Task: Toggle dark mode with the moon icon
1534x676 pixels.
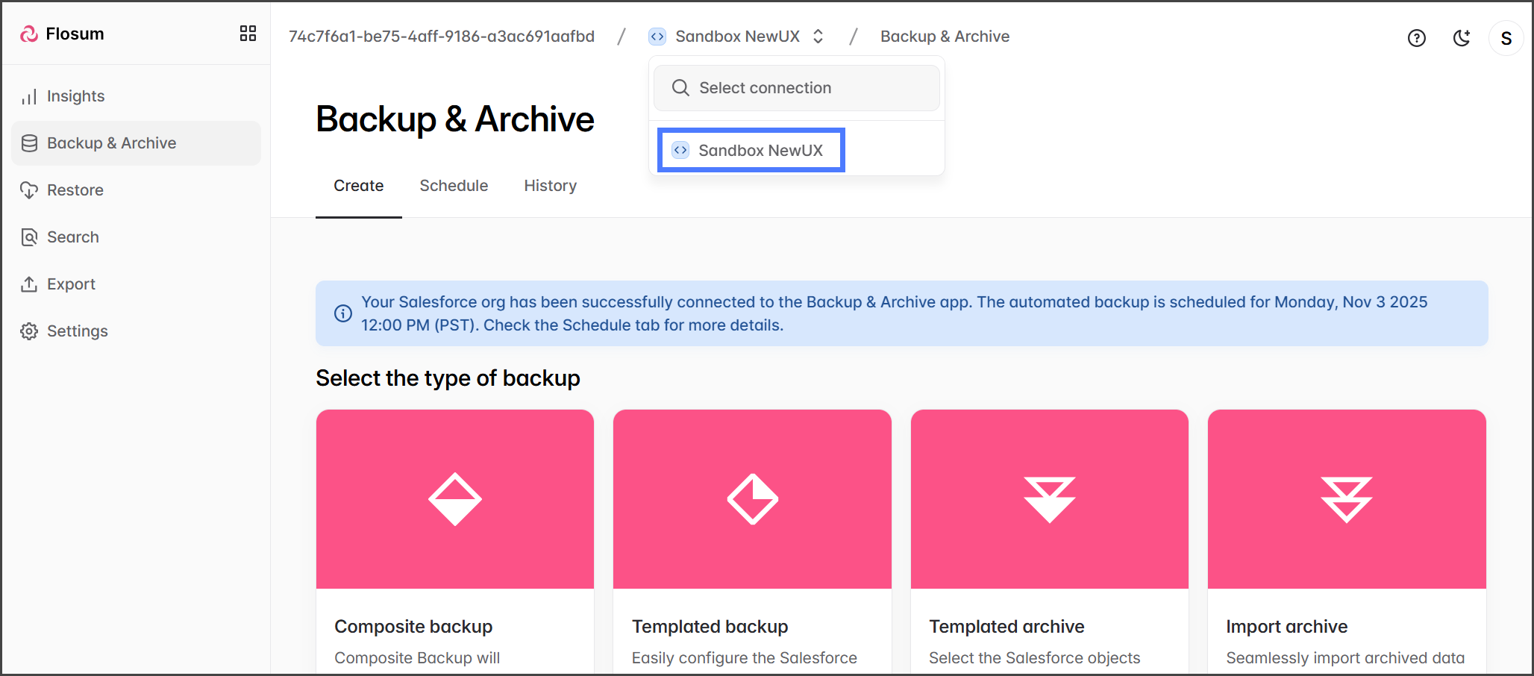Action: click(1461, 38)
